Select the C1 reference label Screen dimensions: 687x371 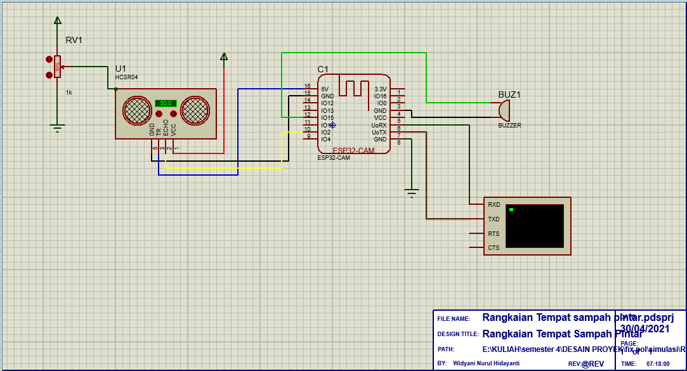click(x=322, y=69)
